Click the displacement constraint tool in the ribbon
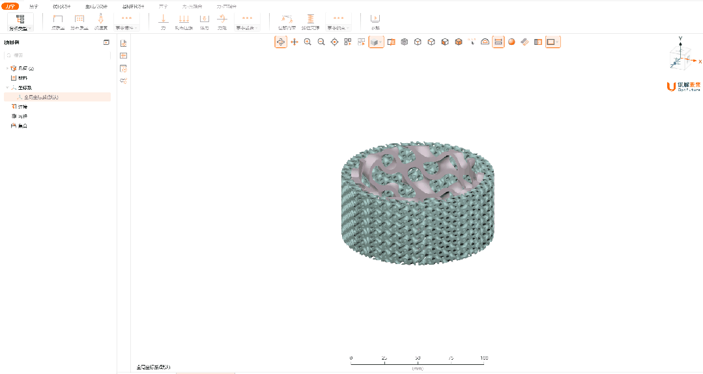 click(x=287, y=22)
